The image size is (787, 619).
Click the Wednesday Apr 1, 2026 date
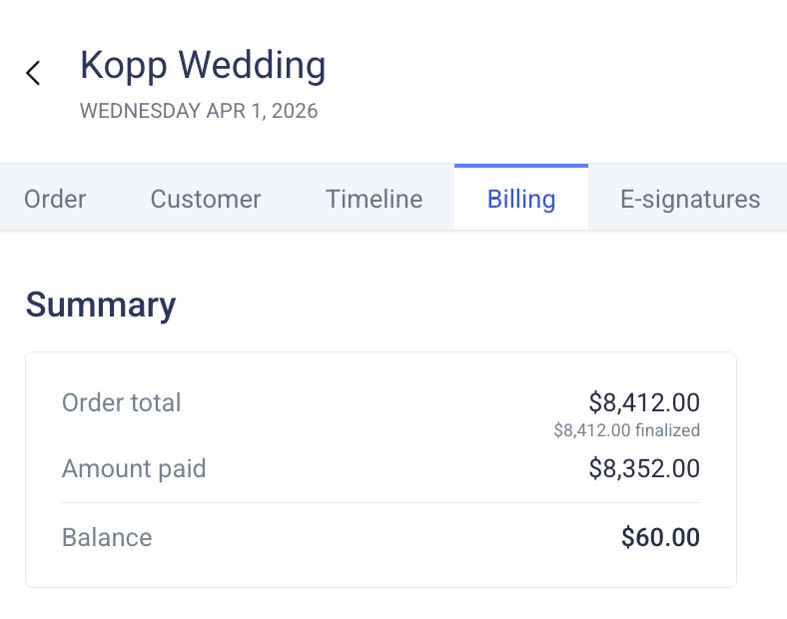(199, 111)
